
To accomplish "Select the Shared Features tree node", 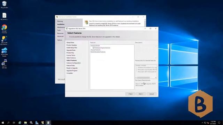I will click(95, 50).
